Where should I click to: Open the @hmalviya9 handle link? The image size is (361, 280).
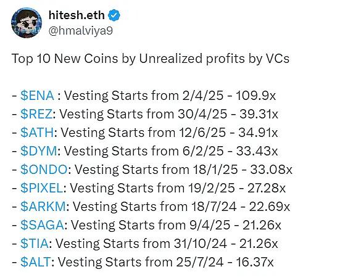[x=81, y=30]
